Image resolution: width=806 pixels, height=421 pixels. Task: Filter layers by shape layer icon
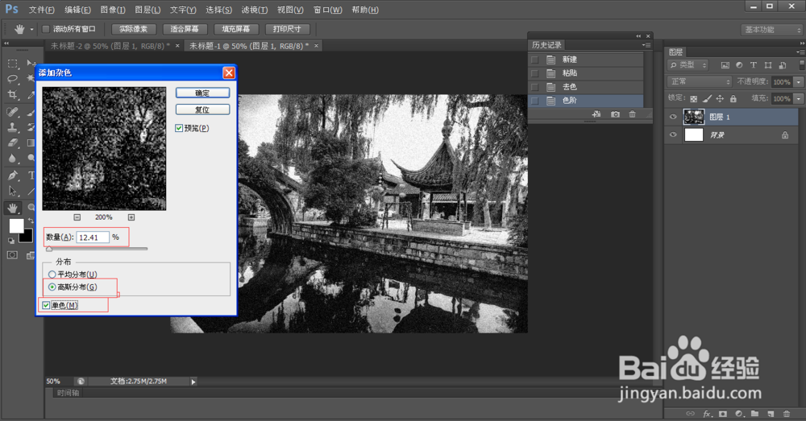[x=768, y=65]
